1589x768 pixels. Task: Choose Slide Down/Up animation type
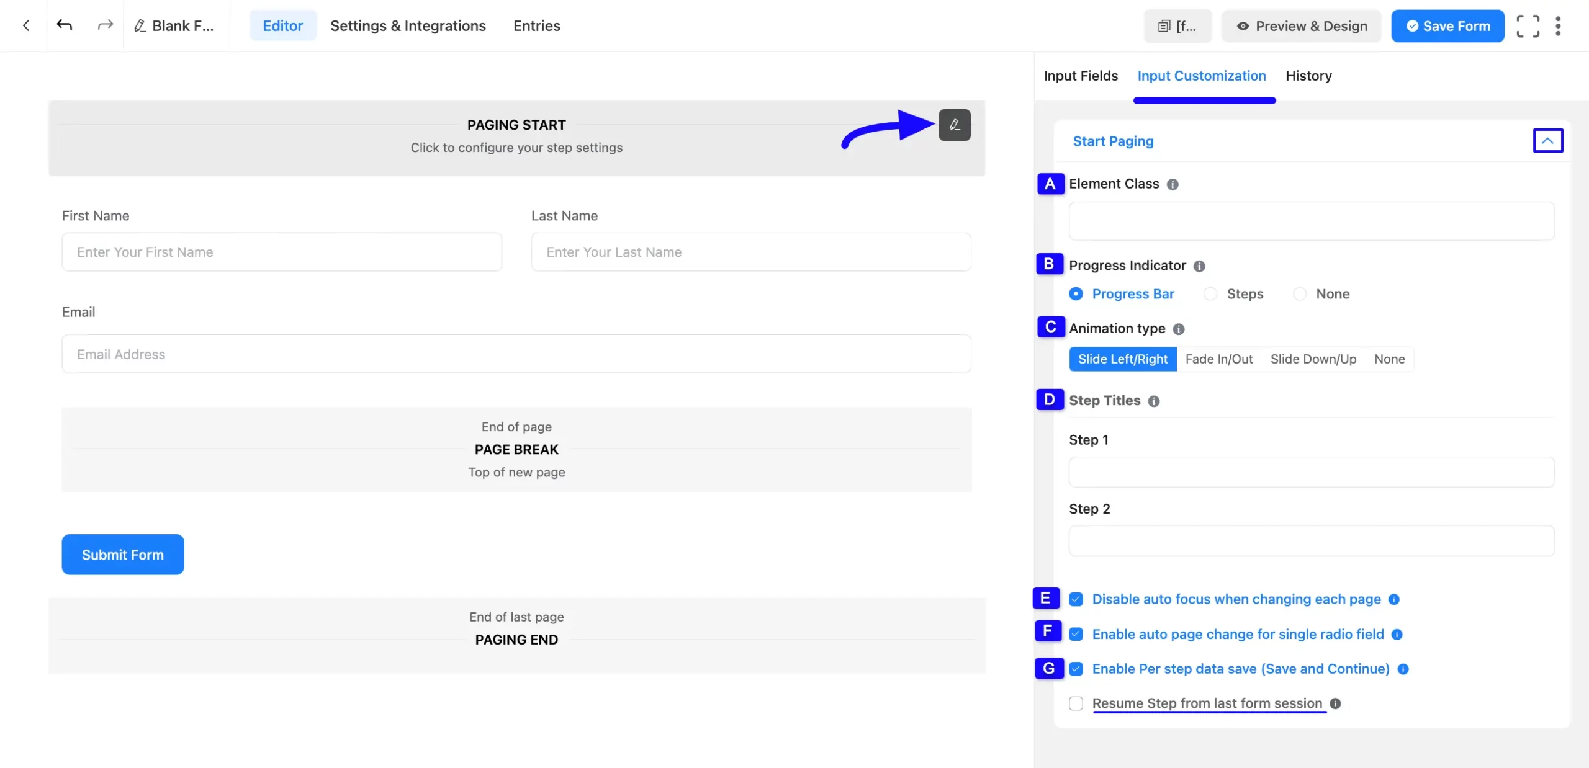point(1313,359)
